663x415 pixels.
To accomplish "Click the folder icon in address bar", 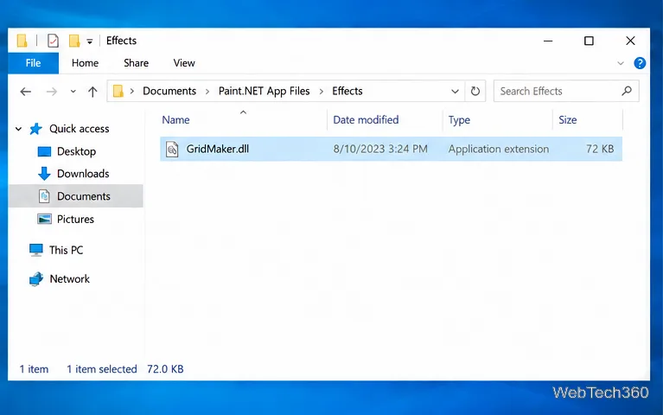I will [118, 91].
